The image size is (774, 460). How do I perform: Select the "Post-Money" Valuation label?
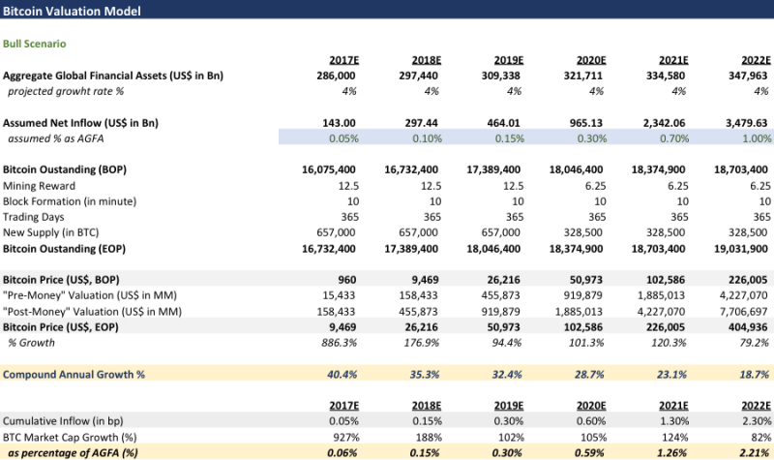click(x=92, y=312)
